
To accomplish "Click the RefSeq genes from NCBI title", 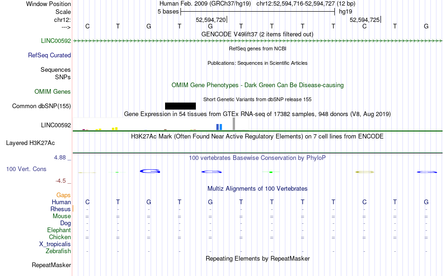I will 257,48.
